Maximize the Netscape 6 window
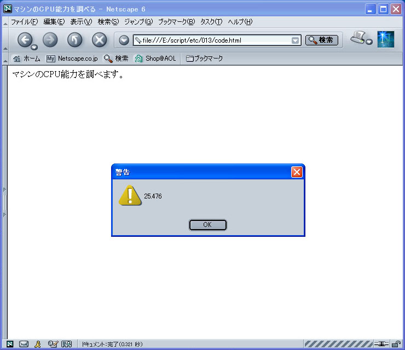This screenshot has width=405, height=350. coord(383,9)
